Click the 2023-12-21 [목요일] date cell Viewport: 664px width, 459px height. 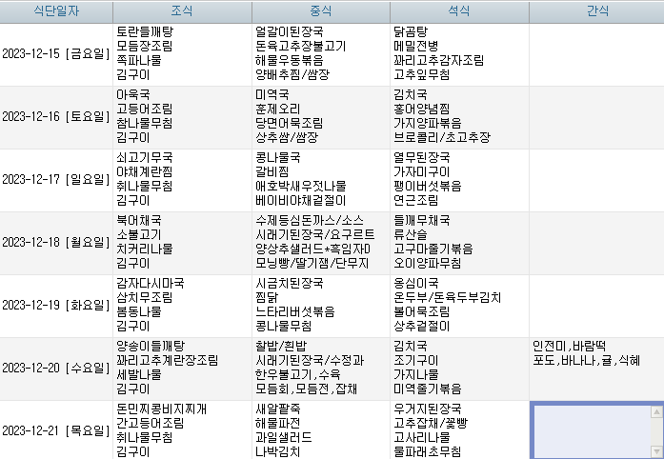pyautogui.click(x=56, y=430)
